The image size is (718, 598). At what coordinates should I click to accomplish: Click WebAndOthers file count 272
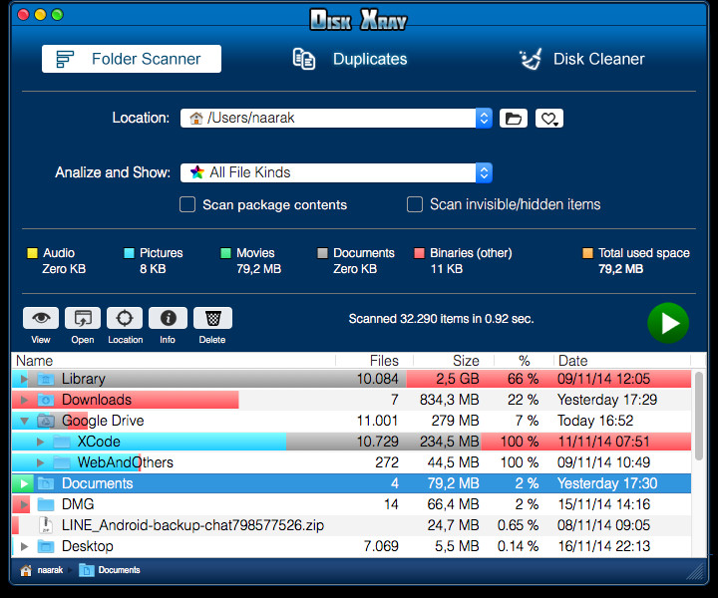[x=387, y=462]
